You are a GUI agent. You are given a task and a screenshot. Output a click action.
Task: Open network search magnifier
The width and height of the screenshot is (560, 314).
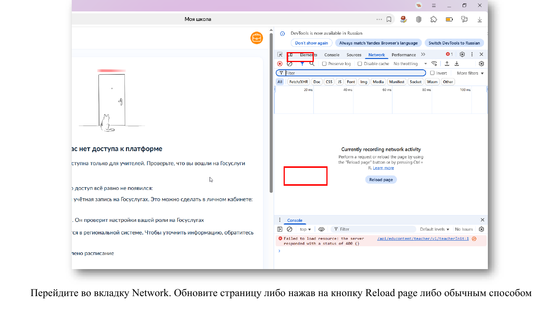tap(312, 64)
